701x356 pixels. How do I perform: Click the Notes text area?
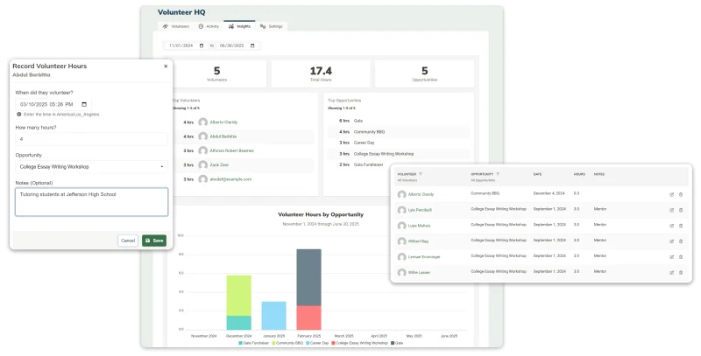pyautogui.click(x=92, y=202)
